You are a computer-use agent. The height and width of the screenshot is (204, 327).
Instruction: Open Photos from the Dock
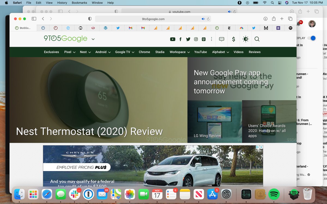(130, 194)
